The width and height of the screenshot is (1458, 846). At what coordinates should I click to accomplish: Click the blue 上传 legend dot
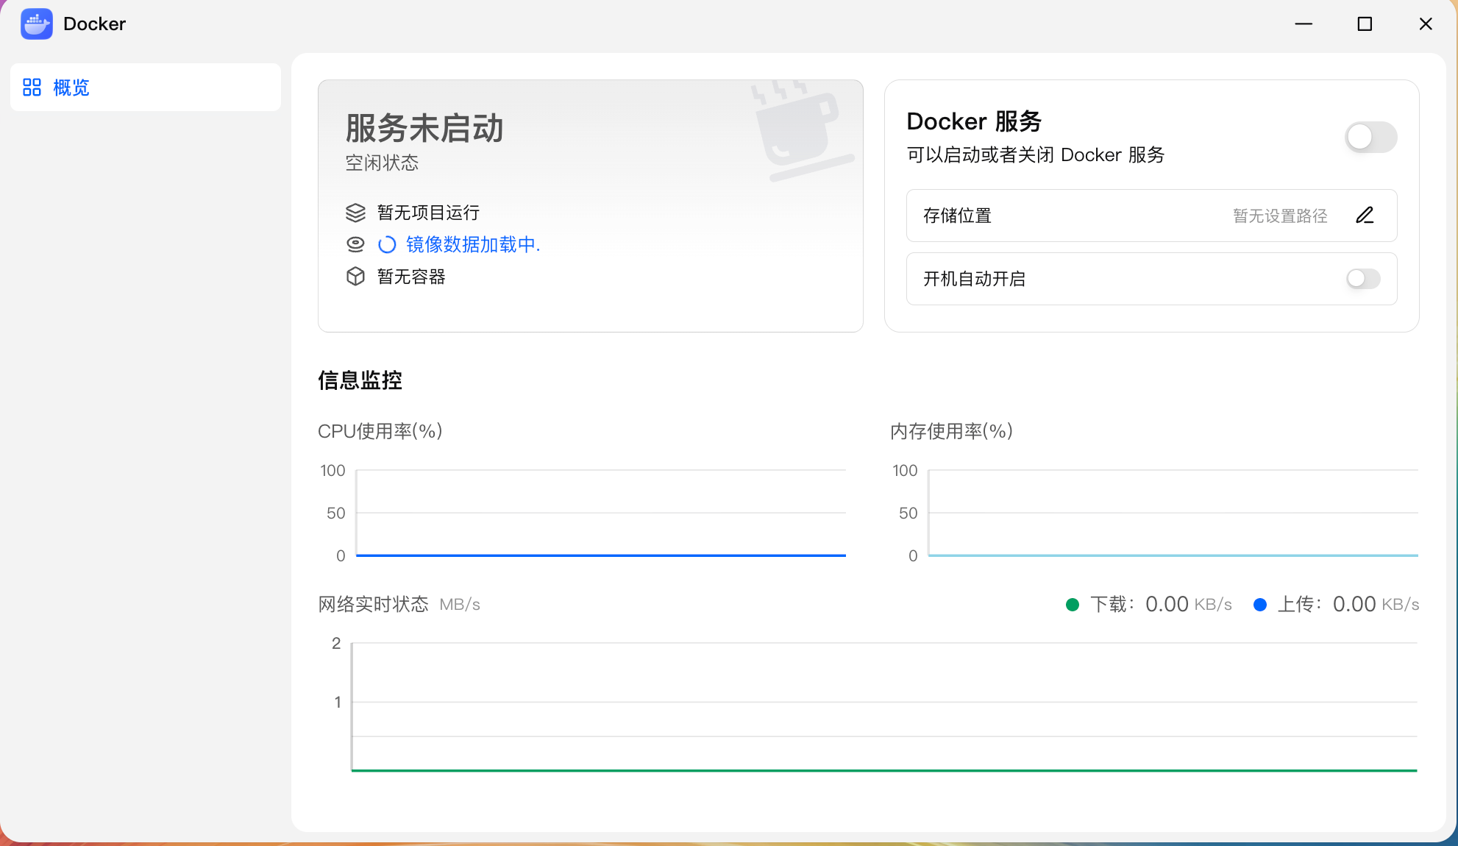coord(1260,605)
